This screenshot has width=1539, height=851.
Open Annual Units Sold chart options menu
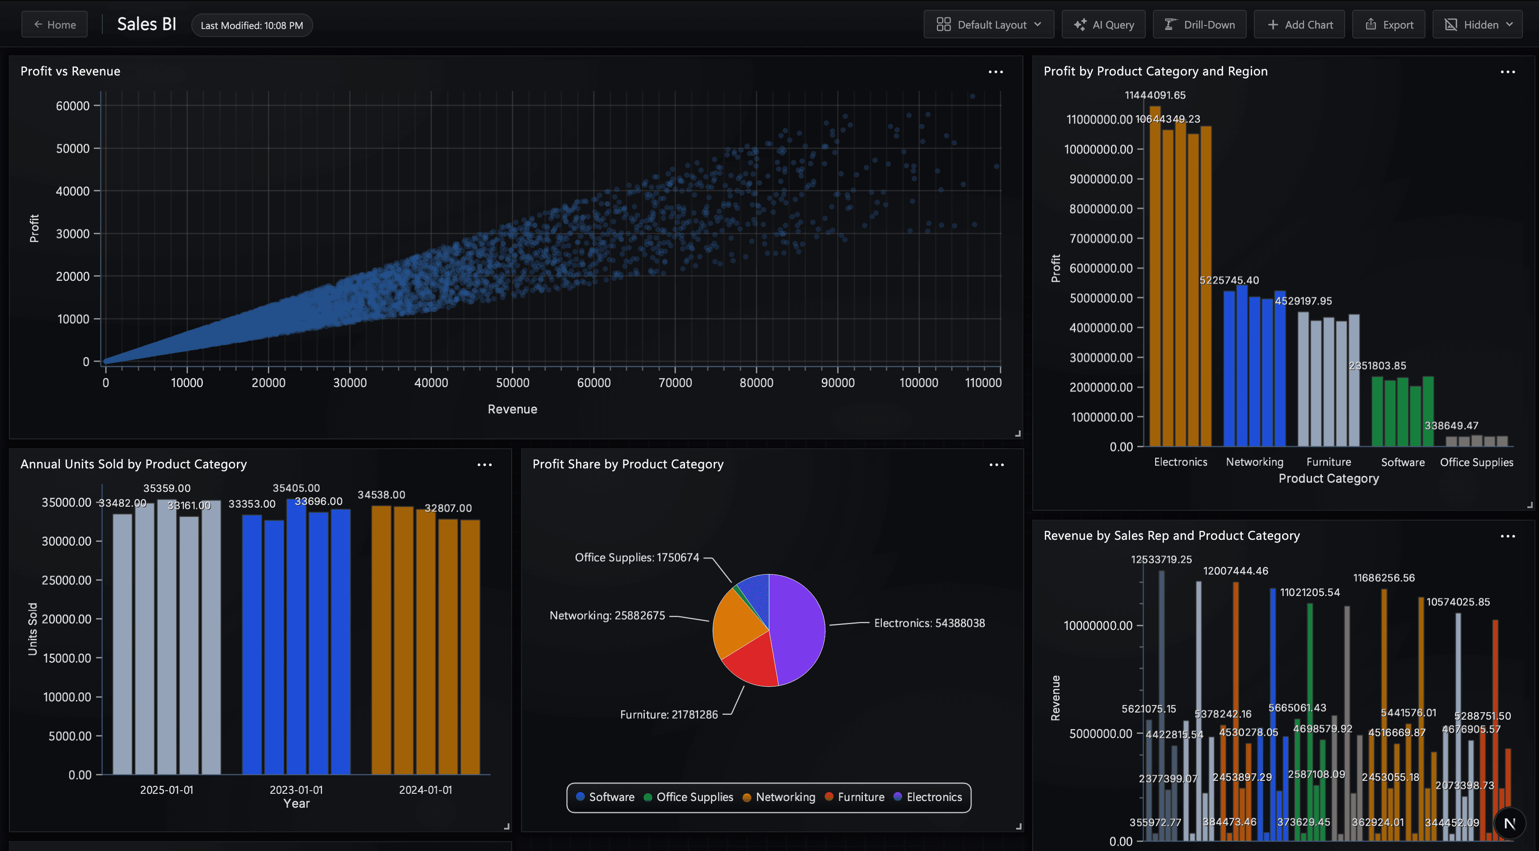coord(484,464)
